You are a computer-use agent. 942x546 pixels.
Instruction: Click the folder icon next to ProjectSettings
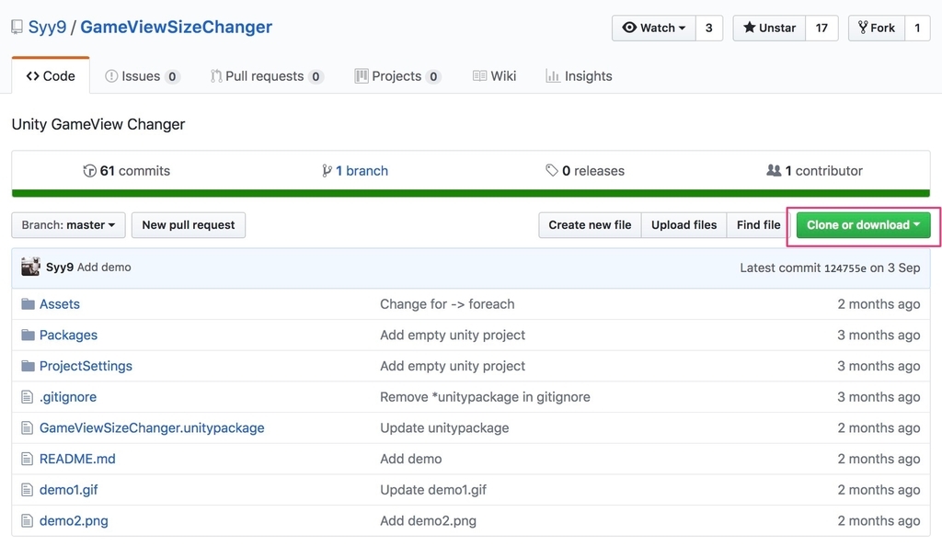[x=28, y=366]
